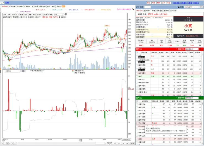This screenshot has width=204, height=146.
Task: Switch to the 即時走勢 tab
Action: pos(12,7)
